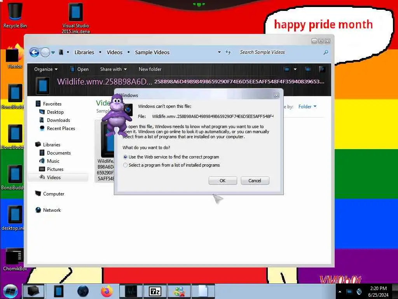Screen dimensions: 398x299
Task: Select Desktop under Favorites
Action: 55,112
